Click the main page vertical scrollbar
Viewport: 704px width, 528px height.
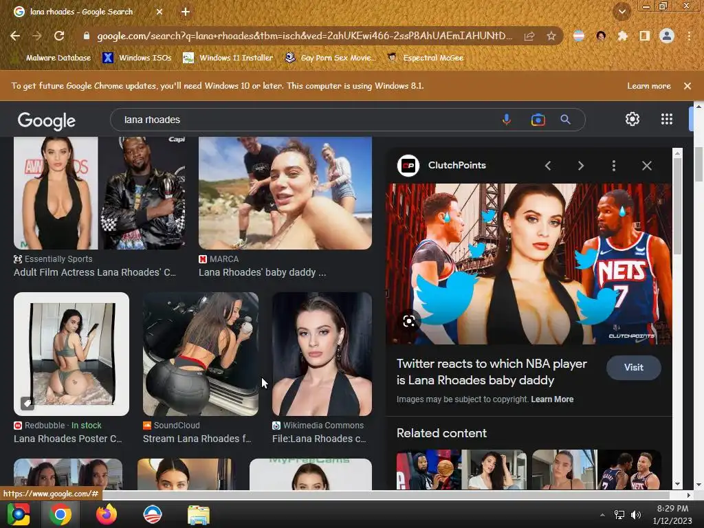pos(698,164)
